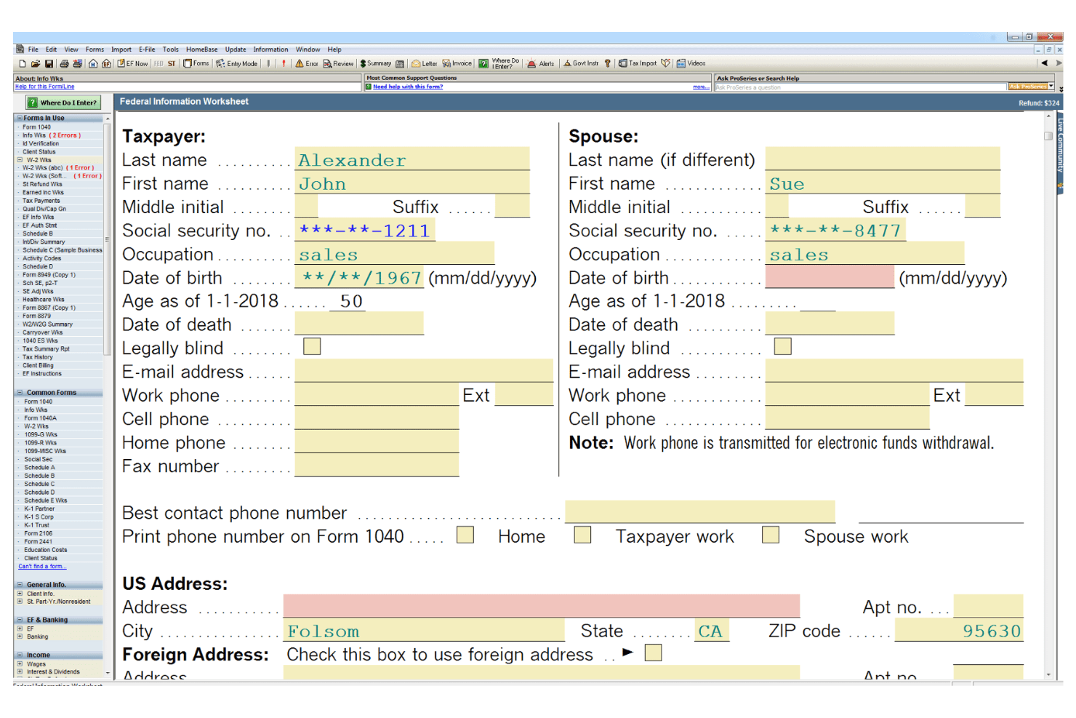1076x718 pixels.
Task: Open the Error check icon
Action: point(307,63)
